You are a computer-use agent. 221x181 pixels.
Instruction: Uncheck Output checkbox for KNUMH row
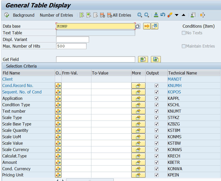pos(156,86)
